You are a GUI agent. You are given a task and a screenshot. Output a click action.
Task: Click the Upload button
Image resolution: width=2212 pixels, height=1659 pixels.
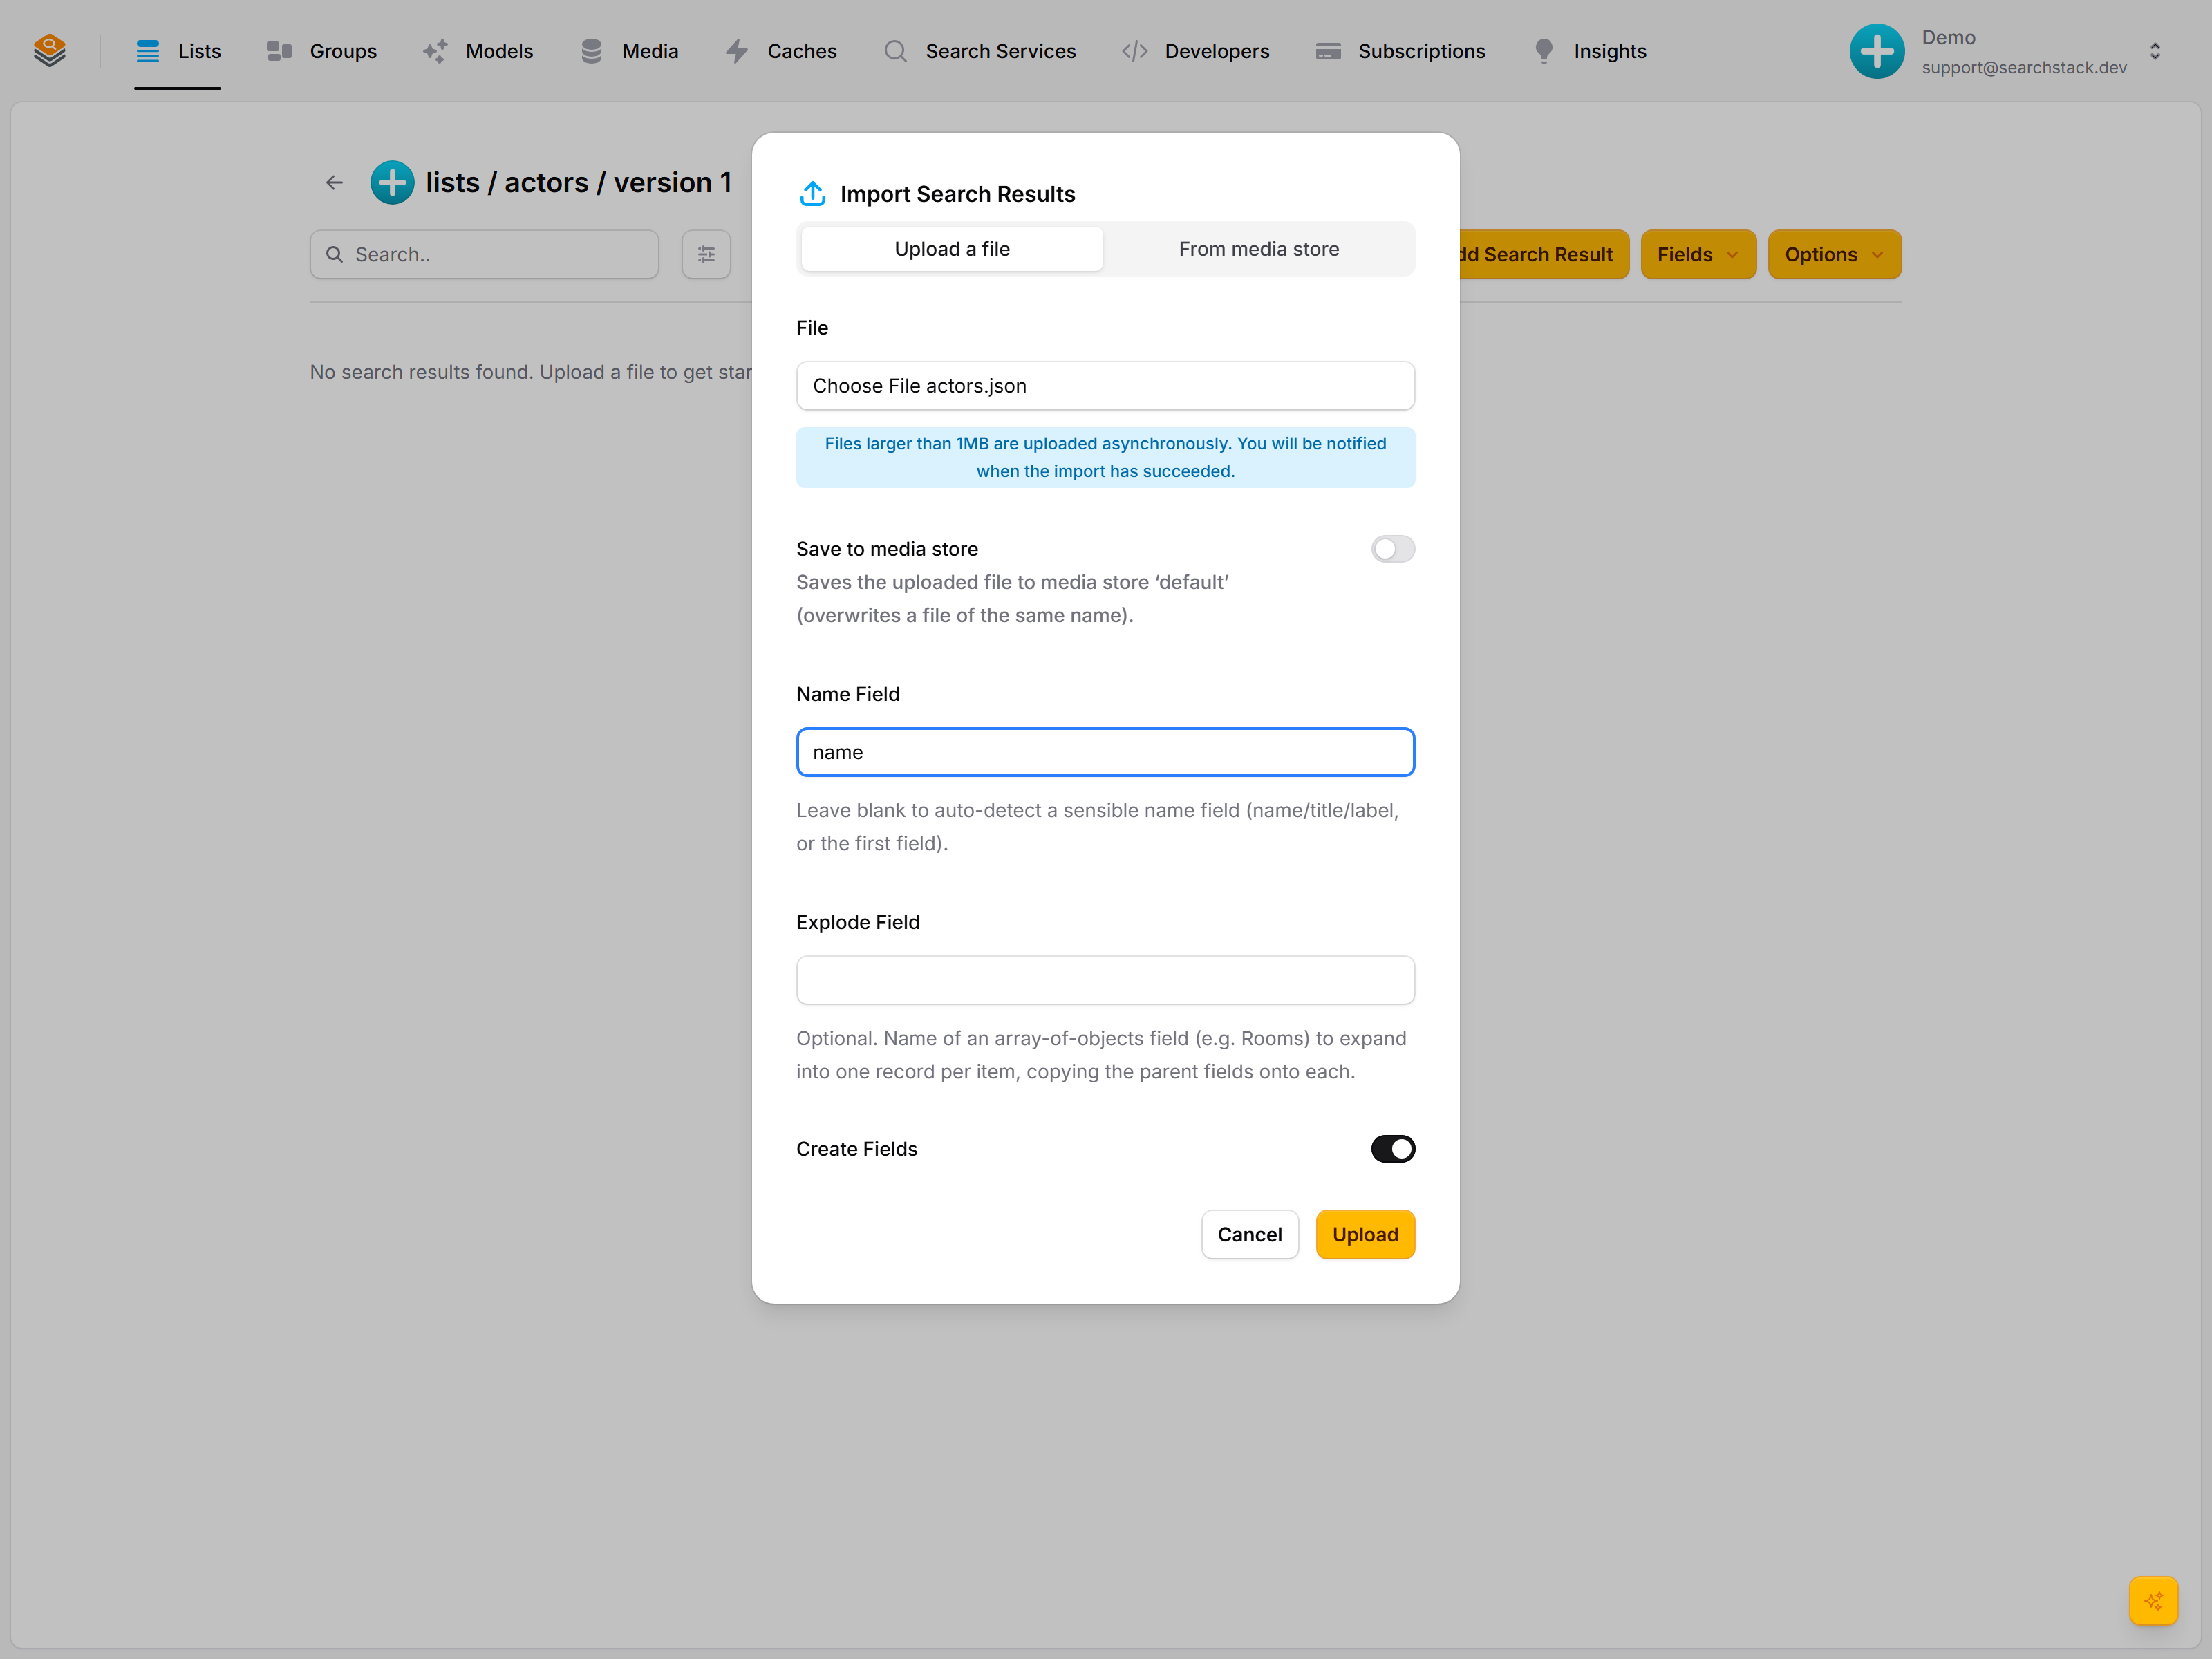click(1365, 1234)
